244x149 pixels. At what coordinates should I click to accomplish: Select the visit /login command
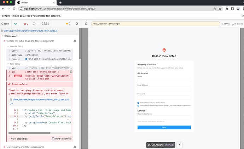(40, 51)
